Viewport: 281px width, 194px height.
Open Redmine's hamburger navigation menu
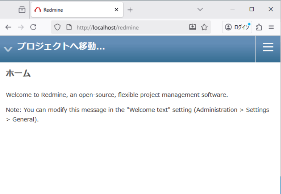[x=268, y=47]
